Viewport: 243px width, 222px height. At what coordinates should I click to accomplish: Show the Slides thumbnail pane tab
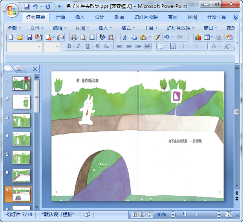8,69
